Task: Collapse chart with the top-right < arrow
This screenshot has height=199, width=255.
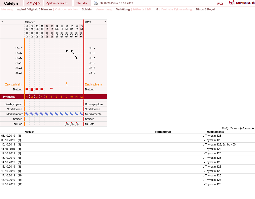Action: pyautogui.click(x=105, y=22)
